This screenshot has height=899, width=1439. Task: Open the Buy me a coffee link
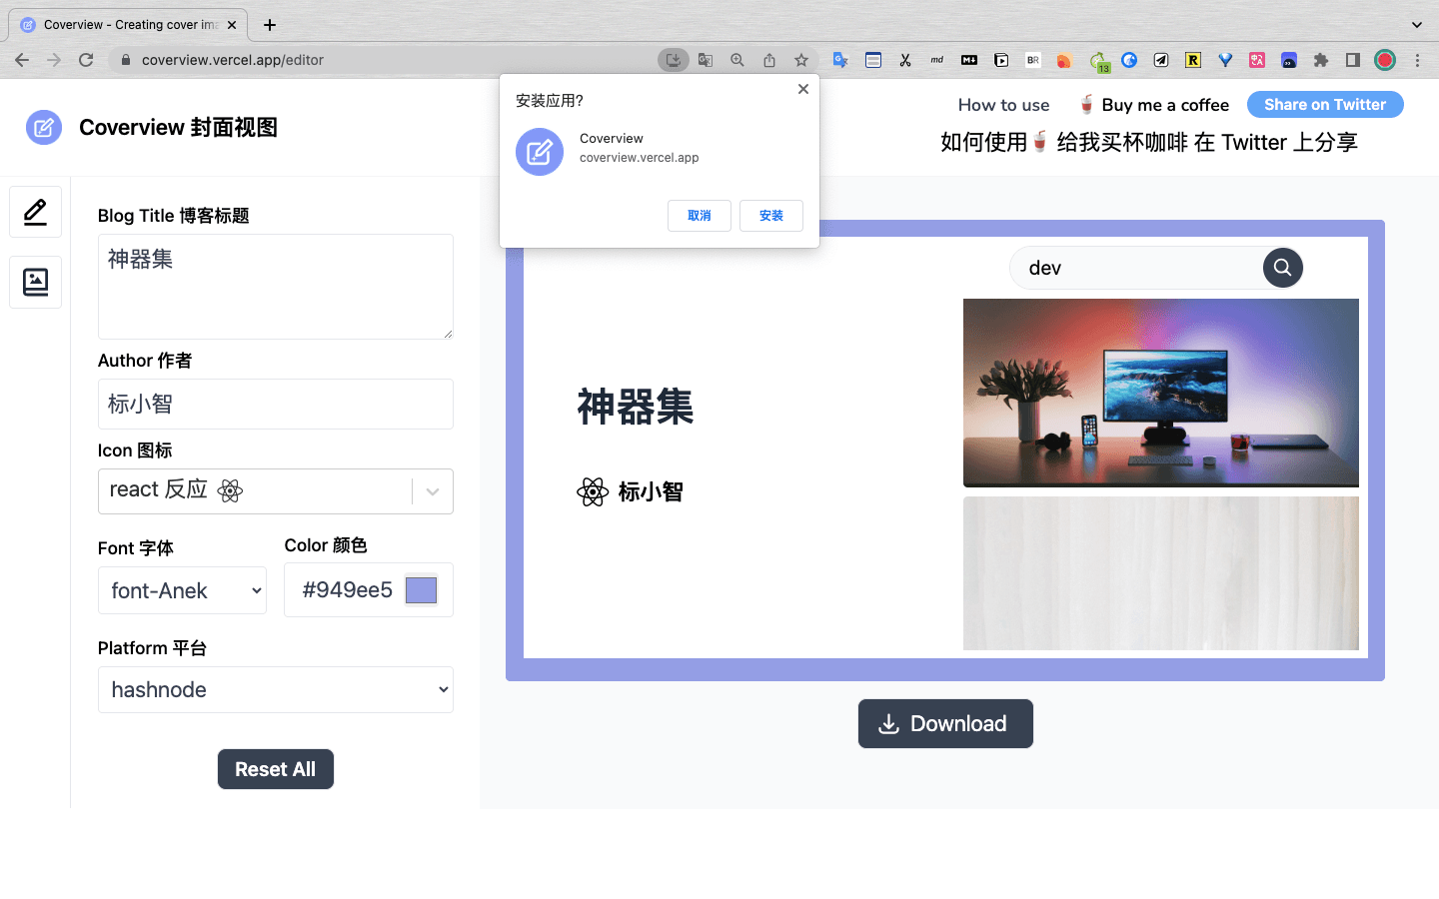tap(1154, 105)
